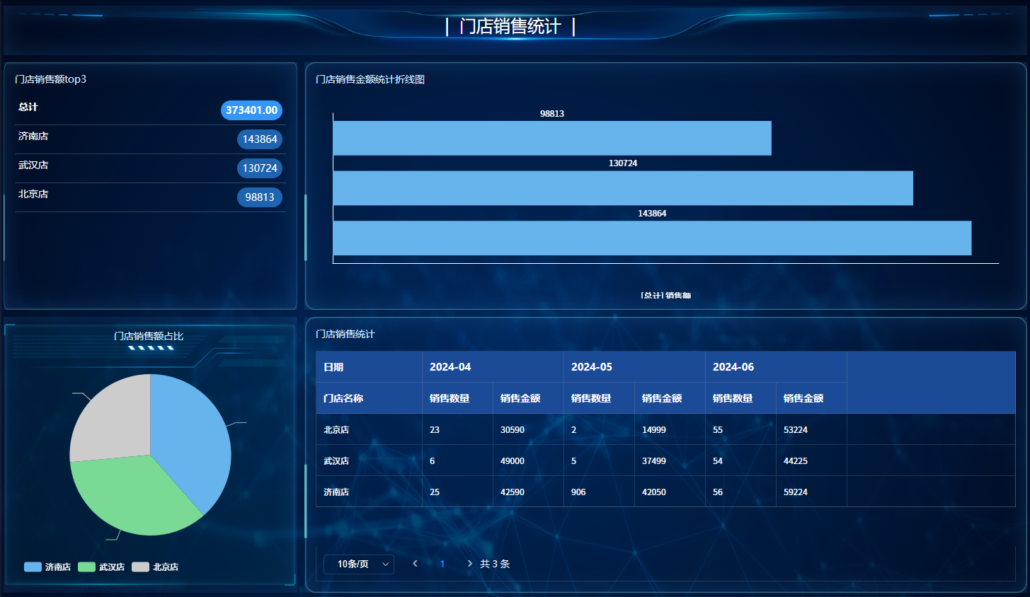
Task: Click the bar labeled 130724
Action: 622,188
